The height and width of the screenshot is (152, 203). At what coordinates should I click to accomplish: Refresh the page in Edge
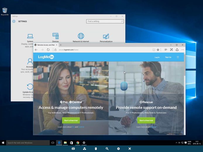pyautogui.click(x=48, y=50)
